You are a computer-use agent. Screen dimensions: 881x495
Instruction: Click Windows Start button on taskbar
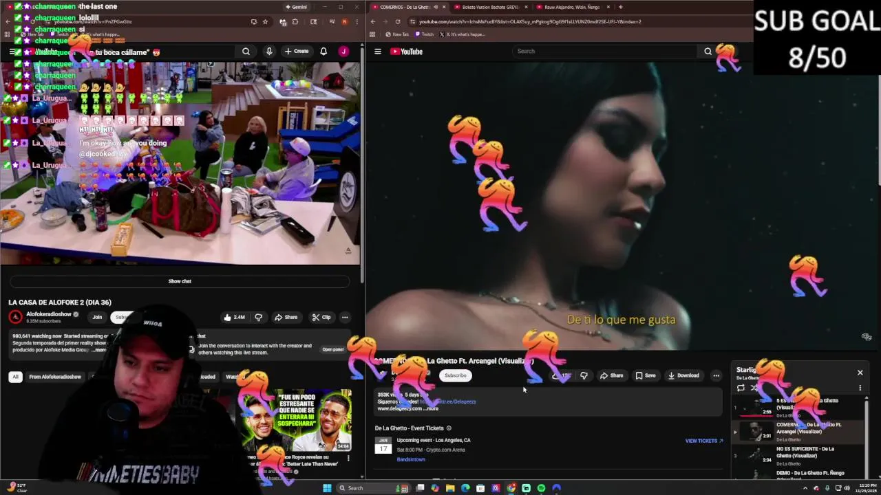[x=327, y=488]
